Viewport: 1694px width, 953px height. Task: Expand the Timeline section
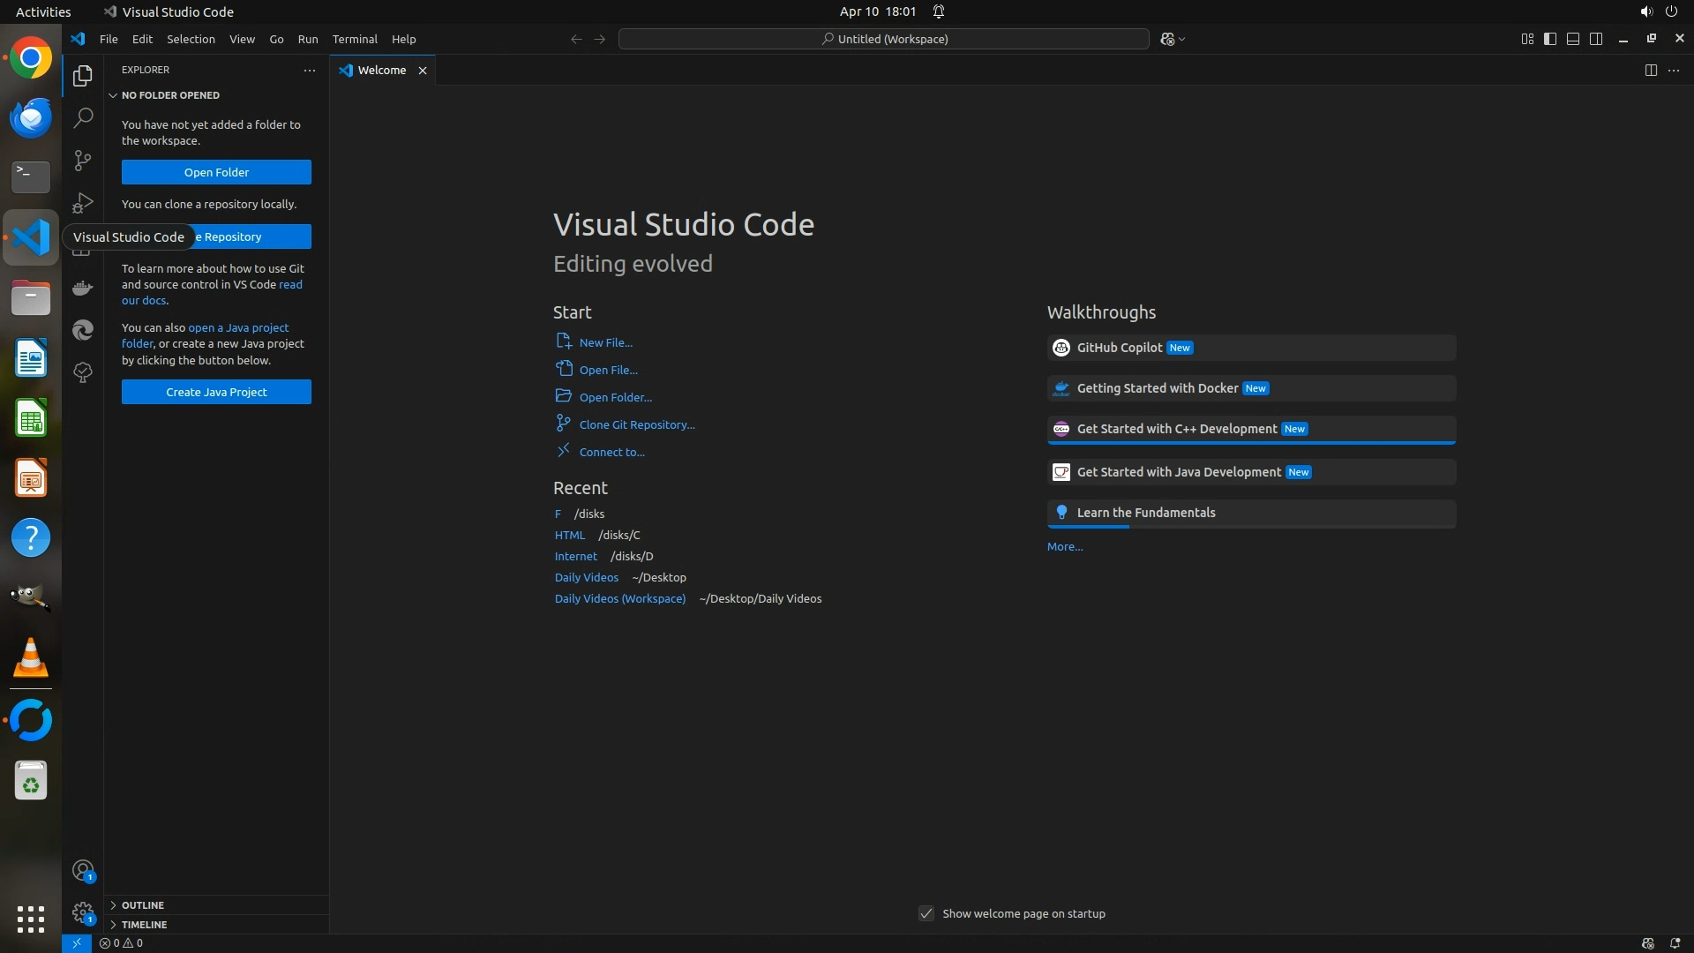[x=144, y=924]
